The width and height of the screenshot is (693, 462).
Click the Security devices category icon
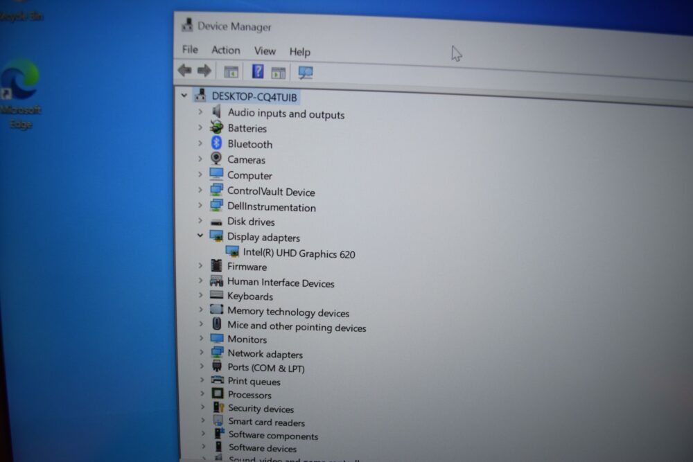click(218, 407)
